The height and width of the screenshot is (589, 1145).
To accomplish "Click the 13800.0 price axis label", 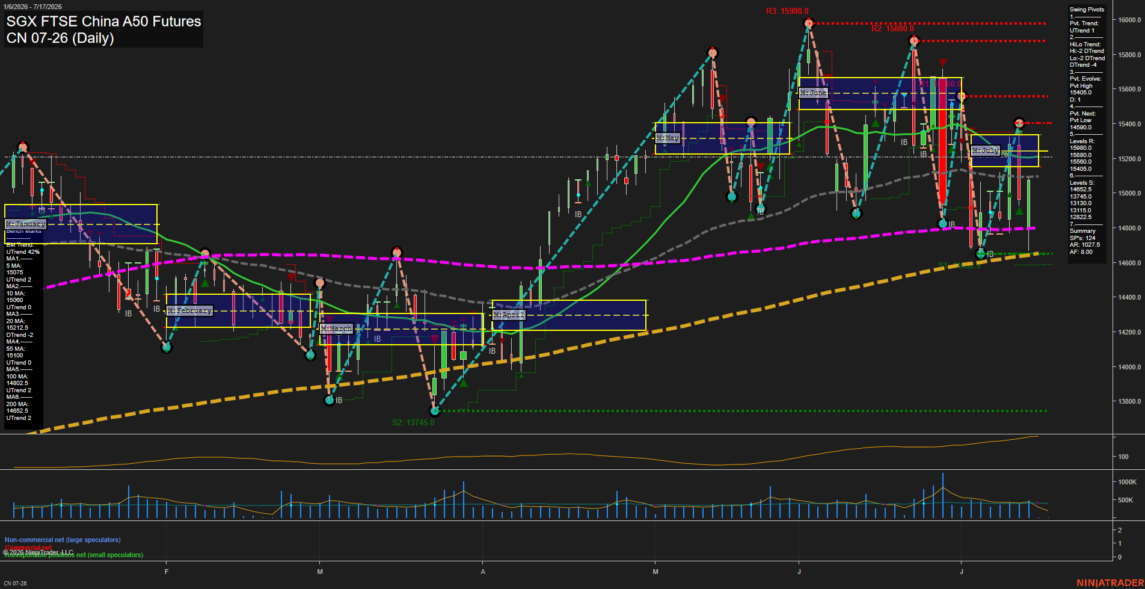I will point(1129,401).
